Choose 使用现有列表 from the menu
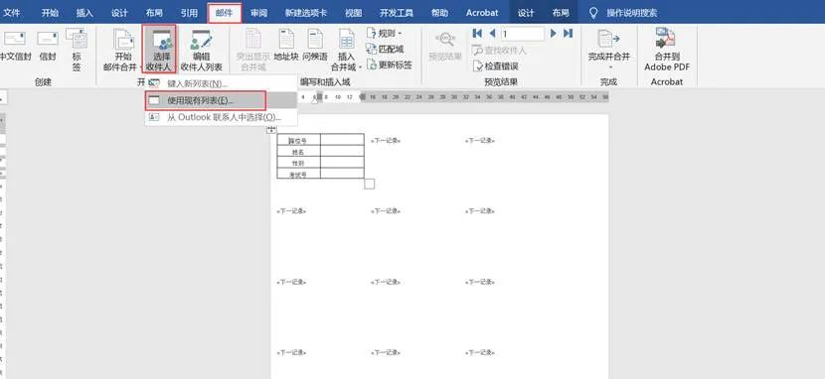This screenshot has width=825, height=379. pyautogui.click(x=206, y=100)
